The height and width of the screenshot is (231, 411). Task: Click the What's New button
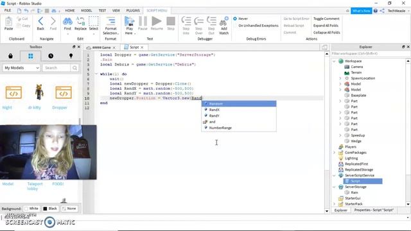click(361, 11)
